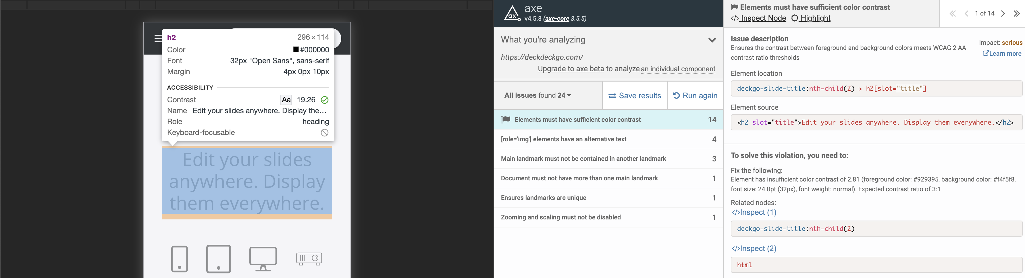The height and width of the screenshot is (278, 1025).
Task: Click the green contrast pass checkmark icon
Action: (x=325, y=100)
